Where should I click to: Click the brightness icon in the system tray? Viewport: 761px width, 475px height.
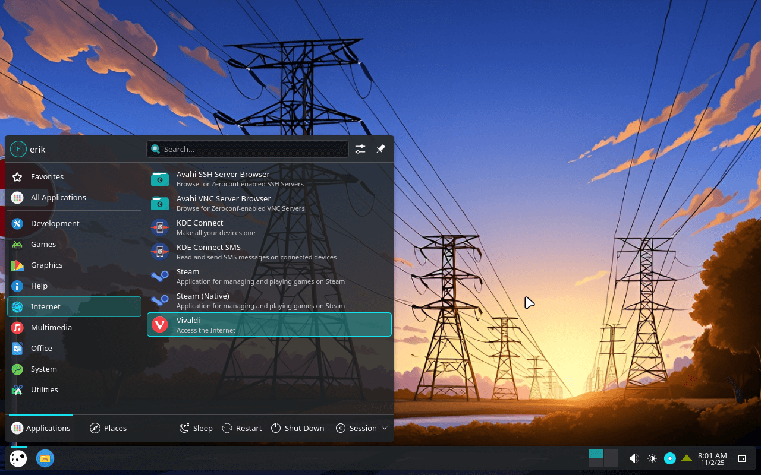pyautogui.click(x=652, y=458)
